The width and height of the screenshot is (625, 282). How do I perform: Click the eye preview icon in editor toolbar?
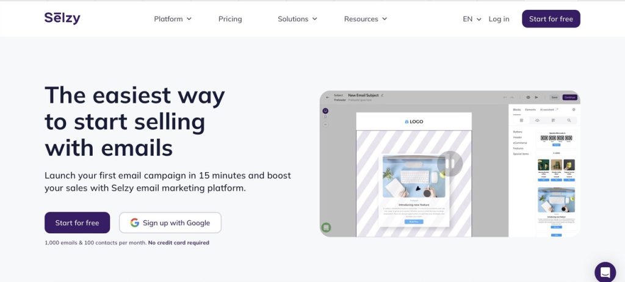point(528,97)
